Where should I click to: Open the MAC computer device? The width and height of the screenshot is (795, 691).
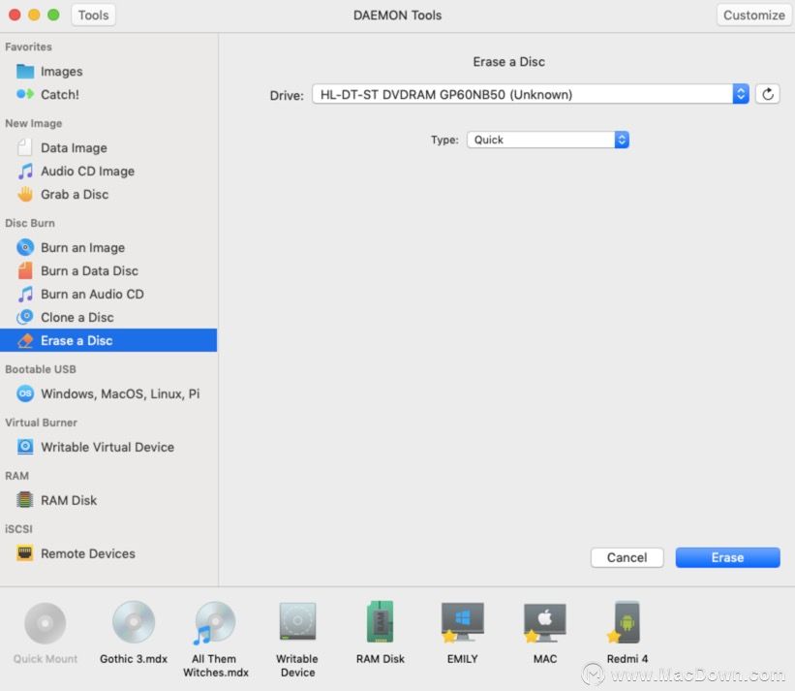tap(544, 622)
